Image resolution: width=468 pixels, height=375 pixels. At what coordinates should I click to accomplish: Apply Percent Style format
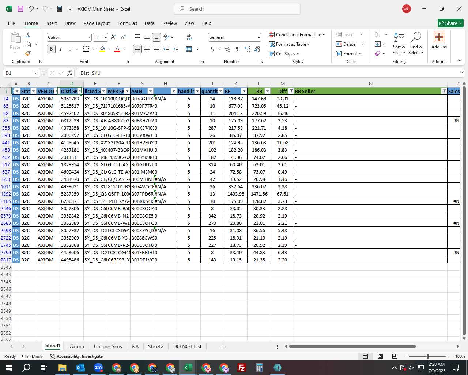coord(227,49)
